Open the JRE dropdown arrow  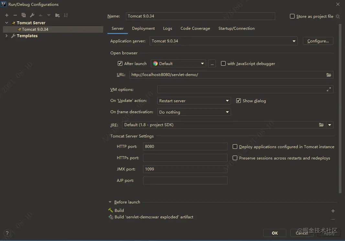329,125
